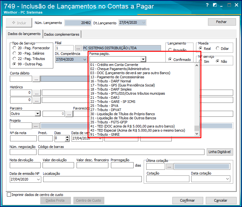The height and width of the screenshot is (207, 242).
Task: Open the help question mark icon
Action: pos(207,5)
